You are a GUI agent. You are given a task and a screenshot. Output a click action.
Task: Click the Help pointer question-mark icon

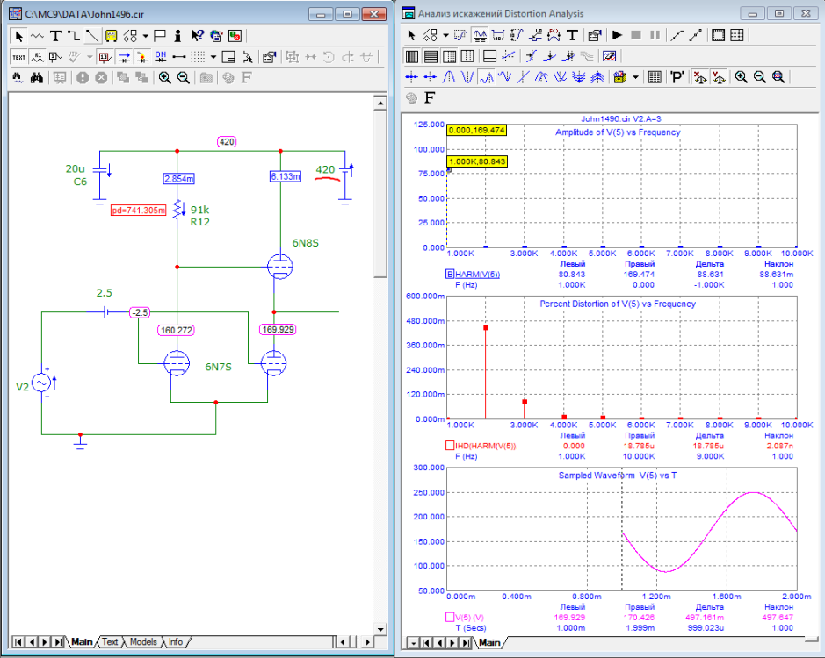197,36
